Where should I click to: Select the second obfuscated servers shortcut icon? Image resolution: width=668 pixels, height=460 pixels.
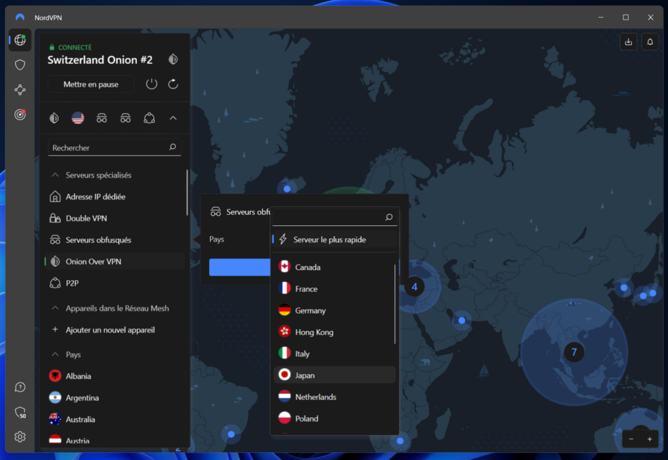126,118
